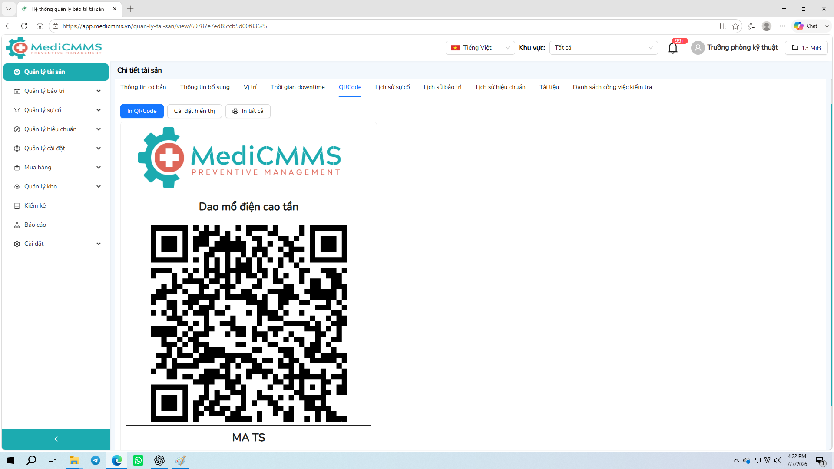Viewport: 834px width, 469px height.
Task: Click the MediCMMS logo in header
Action: coord(54,48)
